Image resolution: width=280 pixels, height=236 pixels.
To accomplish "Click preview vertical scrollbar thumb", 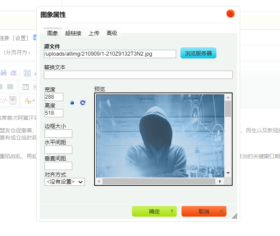I will (228, 109).
